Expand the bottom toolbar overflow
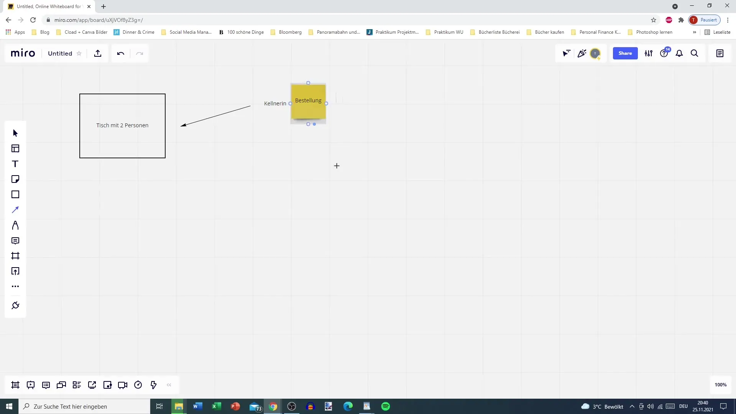This screenshot has width=736, height=414. [x=169, y=385]
